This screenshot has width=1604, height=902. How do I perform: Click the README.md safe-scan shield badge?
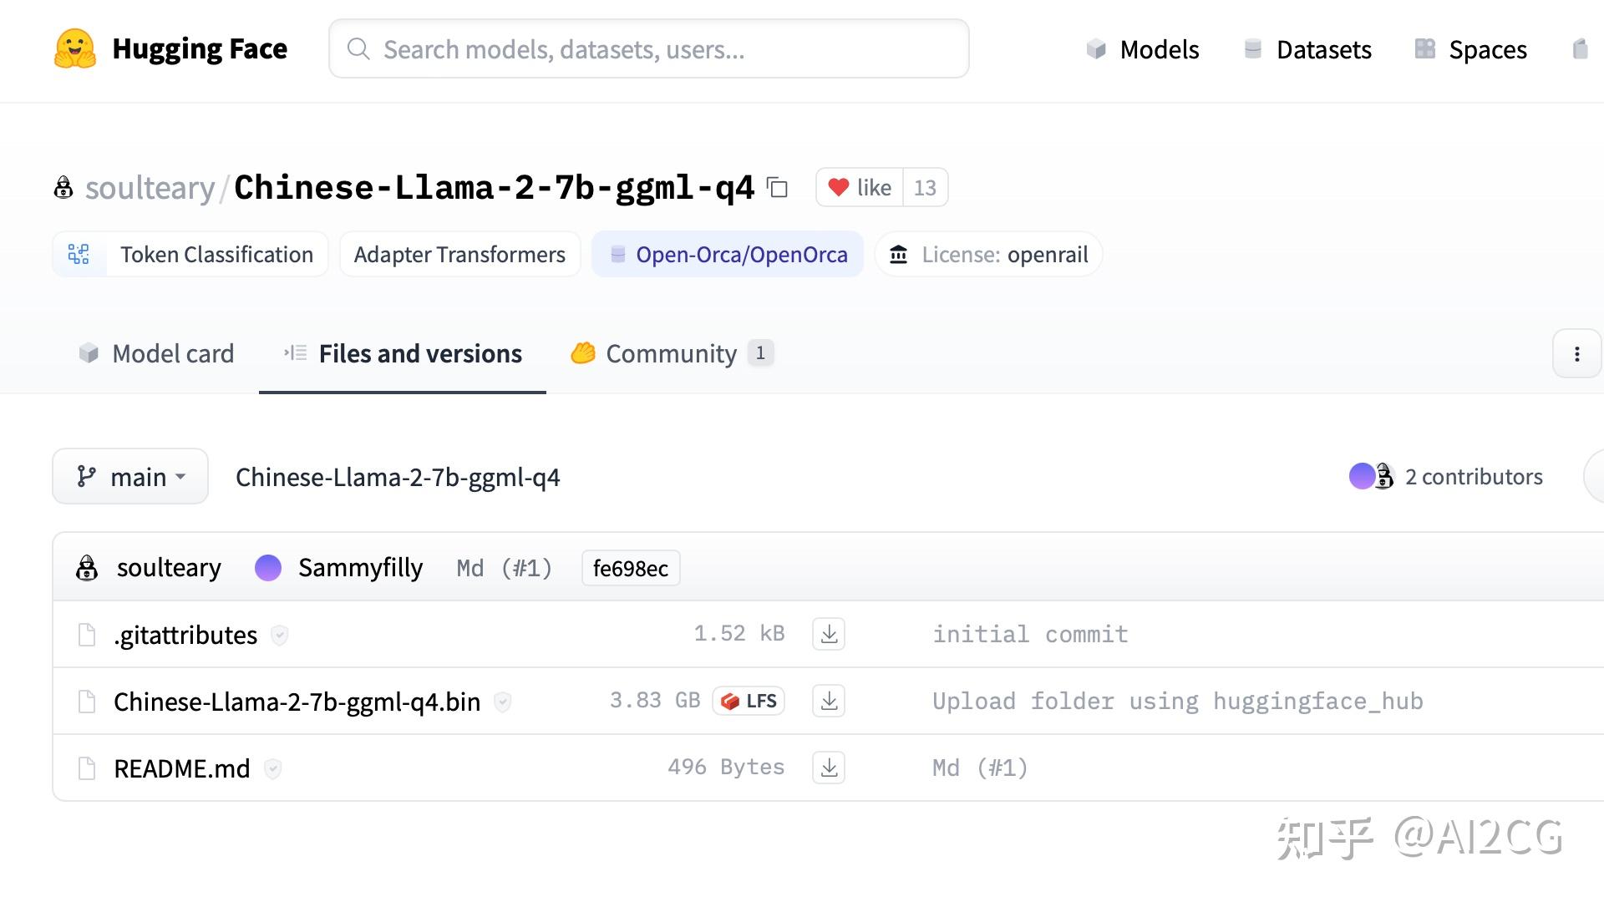pos(272,768)
